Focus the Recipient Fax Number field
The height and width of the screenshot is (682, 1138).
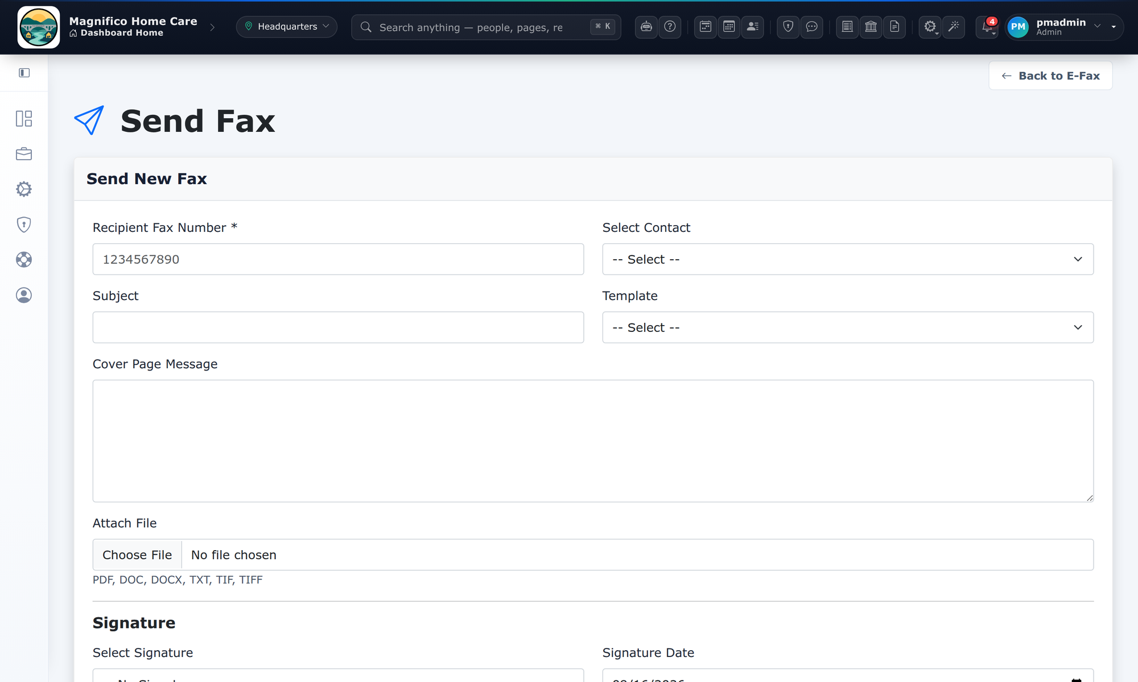338,259
